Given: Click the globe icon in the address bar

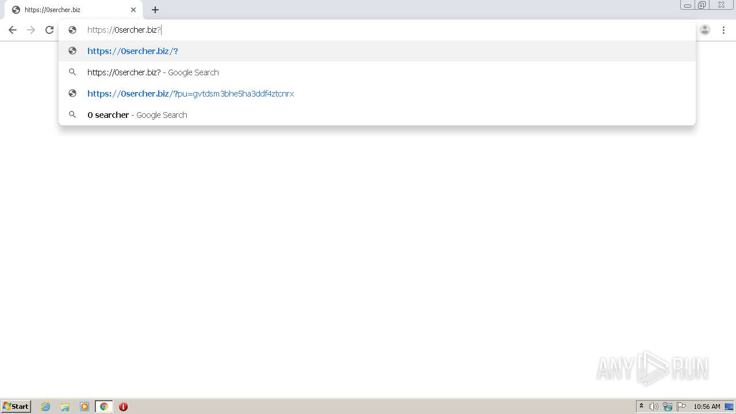Looking at the screenshot, I should tap(72, 30).
